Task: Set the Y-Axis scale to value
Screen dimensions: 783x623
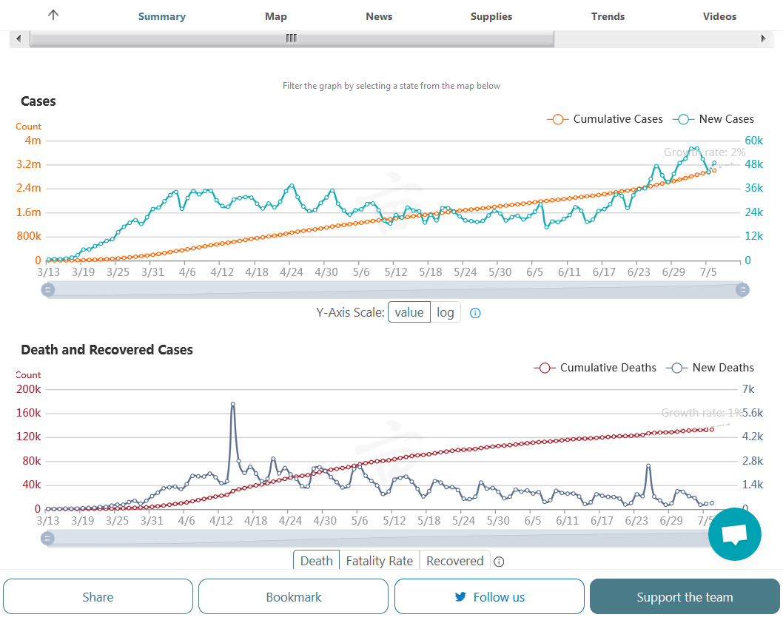Action: click(409, 312)
